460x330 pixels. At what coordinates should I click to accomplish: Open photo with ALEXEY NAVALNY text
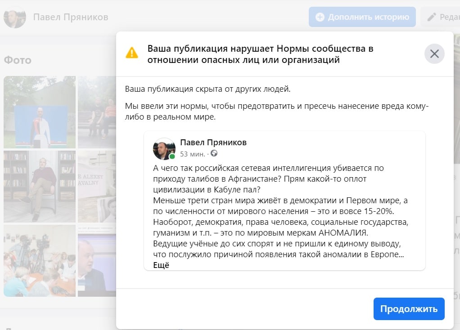tap(97, 187)
